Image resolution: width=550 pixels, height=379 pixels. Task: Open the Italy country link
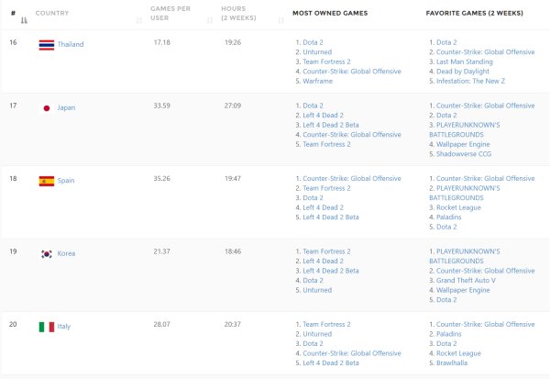point(64,326)
